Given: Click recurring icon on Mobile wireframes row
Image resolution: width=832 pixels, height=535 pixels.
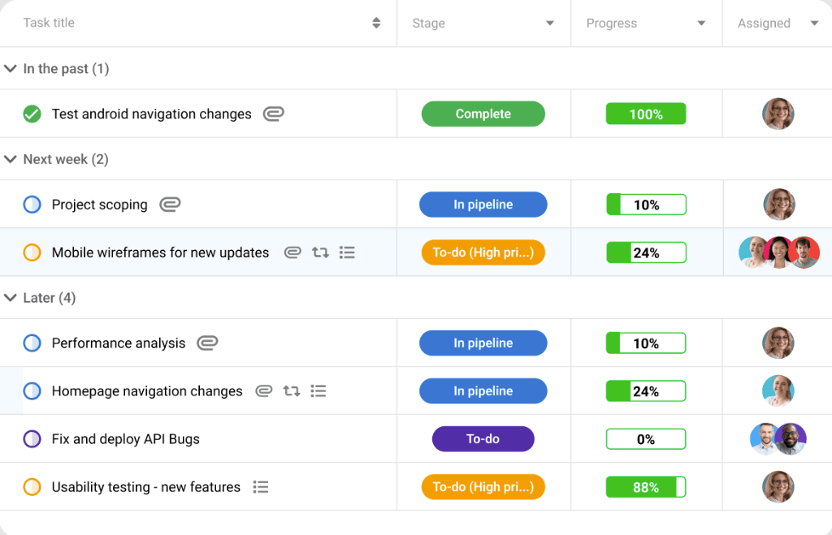Looking at the screenshot, I should 320,252.
